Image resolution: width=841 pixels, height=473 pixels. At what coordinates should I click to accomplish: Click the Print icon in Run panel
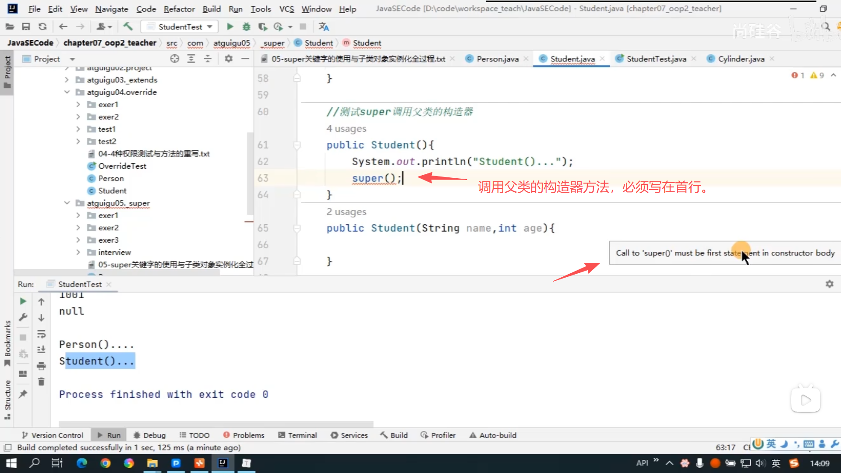coord(41,366)
